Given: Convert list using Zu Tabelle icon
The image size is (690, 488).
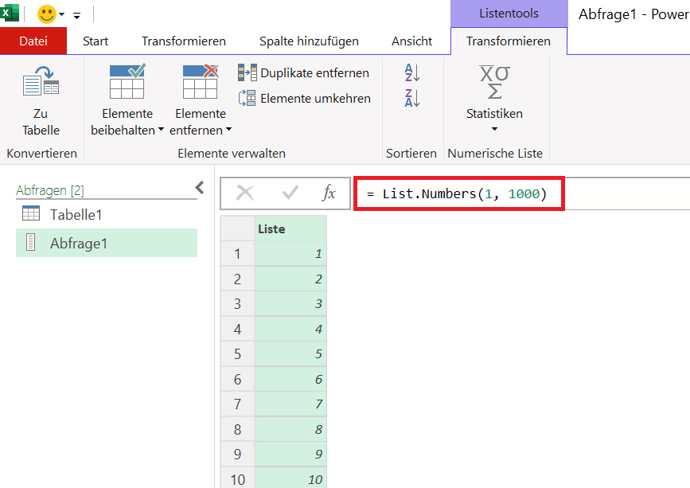Looking at the screenshot, I should [x=41, y=80].
